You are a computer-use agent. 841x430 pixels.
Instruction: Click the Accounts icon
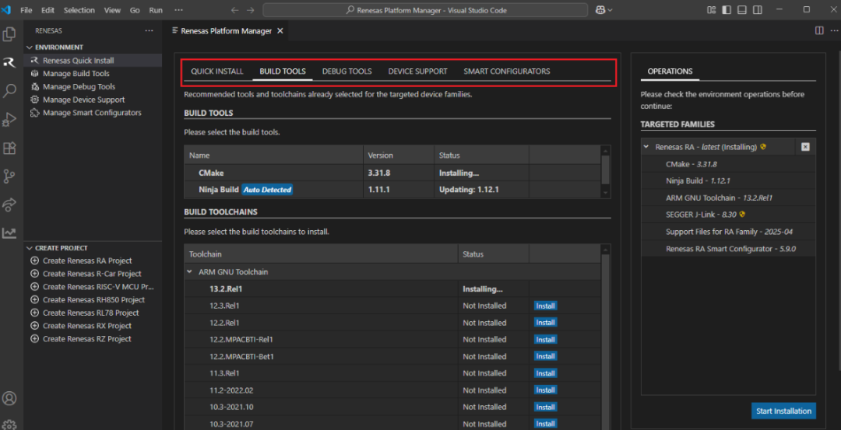pos(9,398)
